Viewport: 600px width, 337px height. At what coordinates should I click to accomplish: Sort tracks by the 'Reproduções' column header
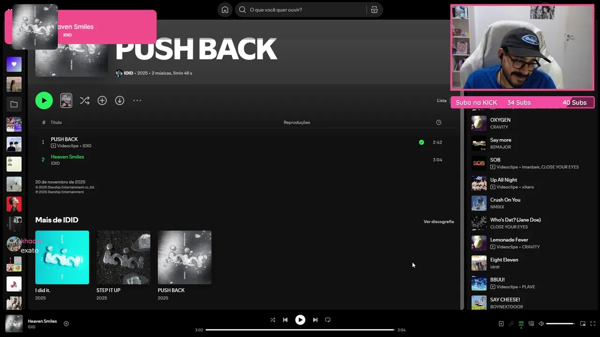tap(297, 122)
